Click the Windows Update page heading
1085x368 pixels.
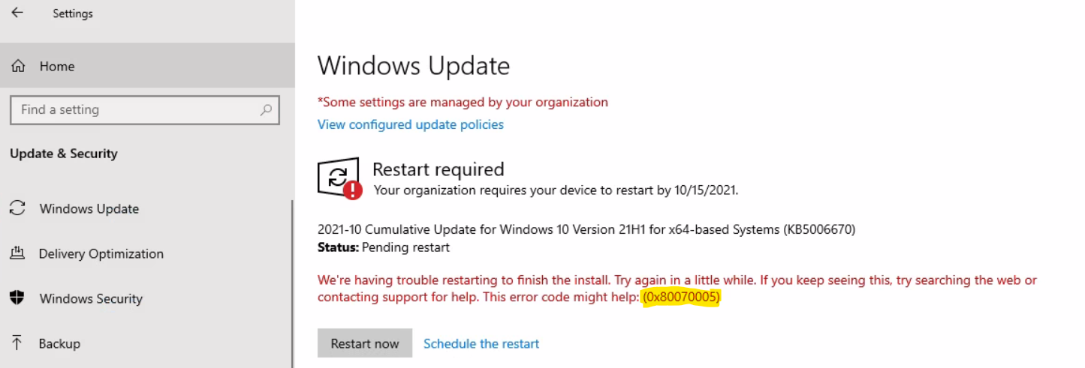(x=414, y=66)
